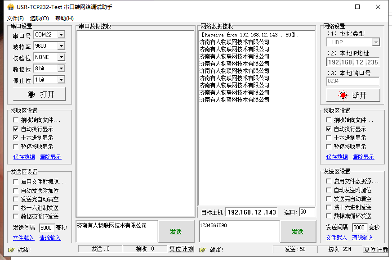
Task: Disable network 自动换行显示 checkbox
Action: pyautogui.click(x=329, y=129)
